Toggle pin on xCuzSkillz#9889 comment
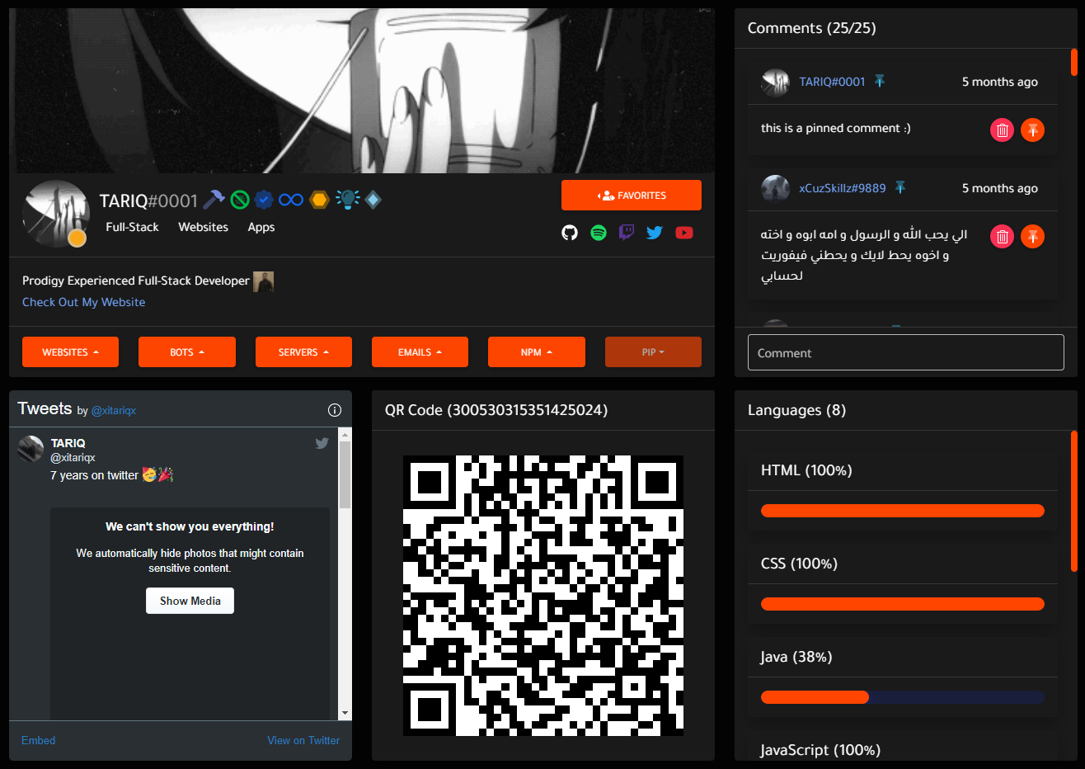 (1032, 237)
